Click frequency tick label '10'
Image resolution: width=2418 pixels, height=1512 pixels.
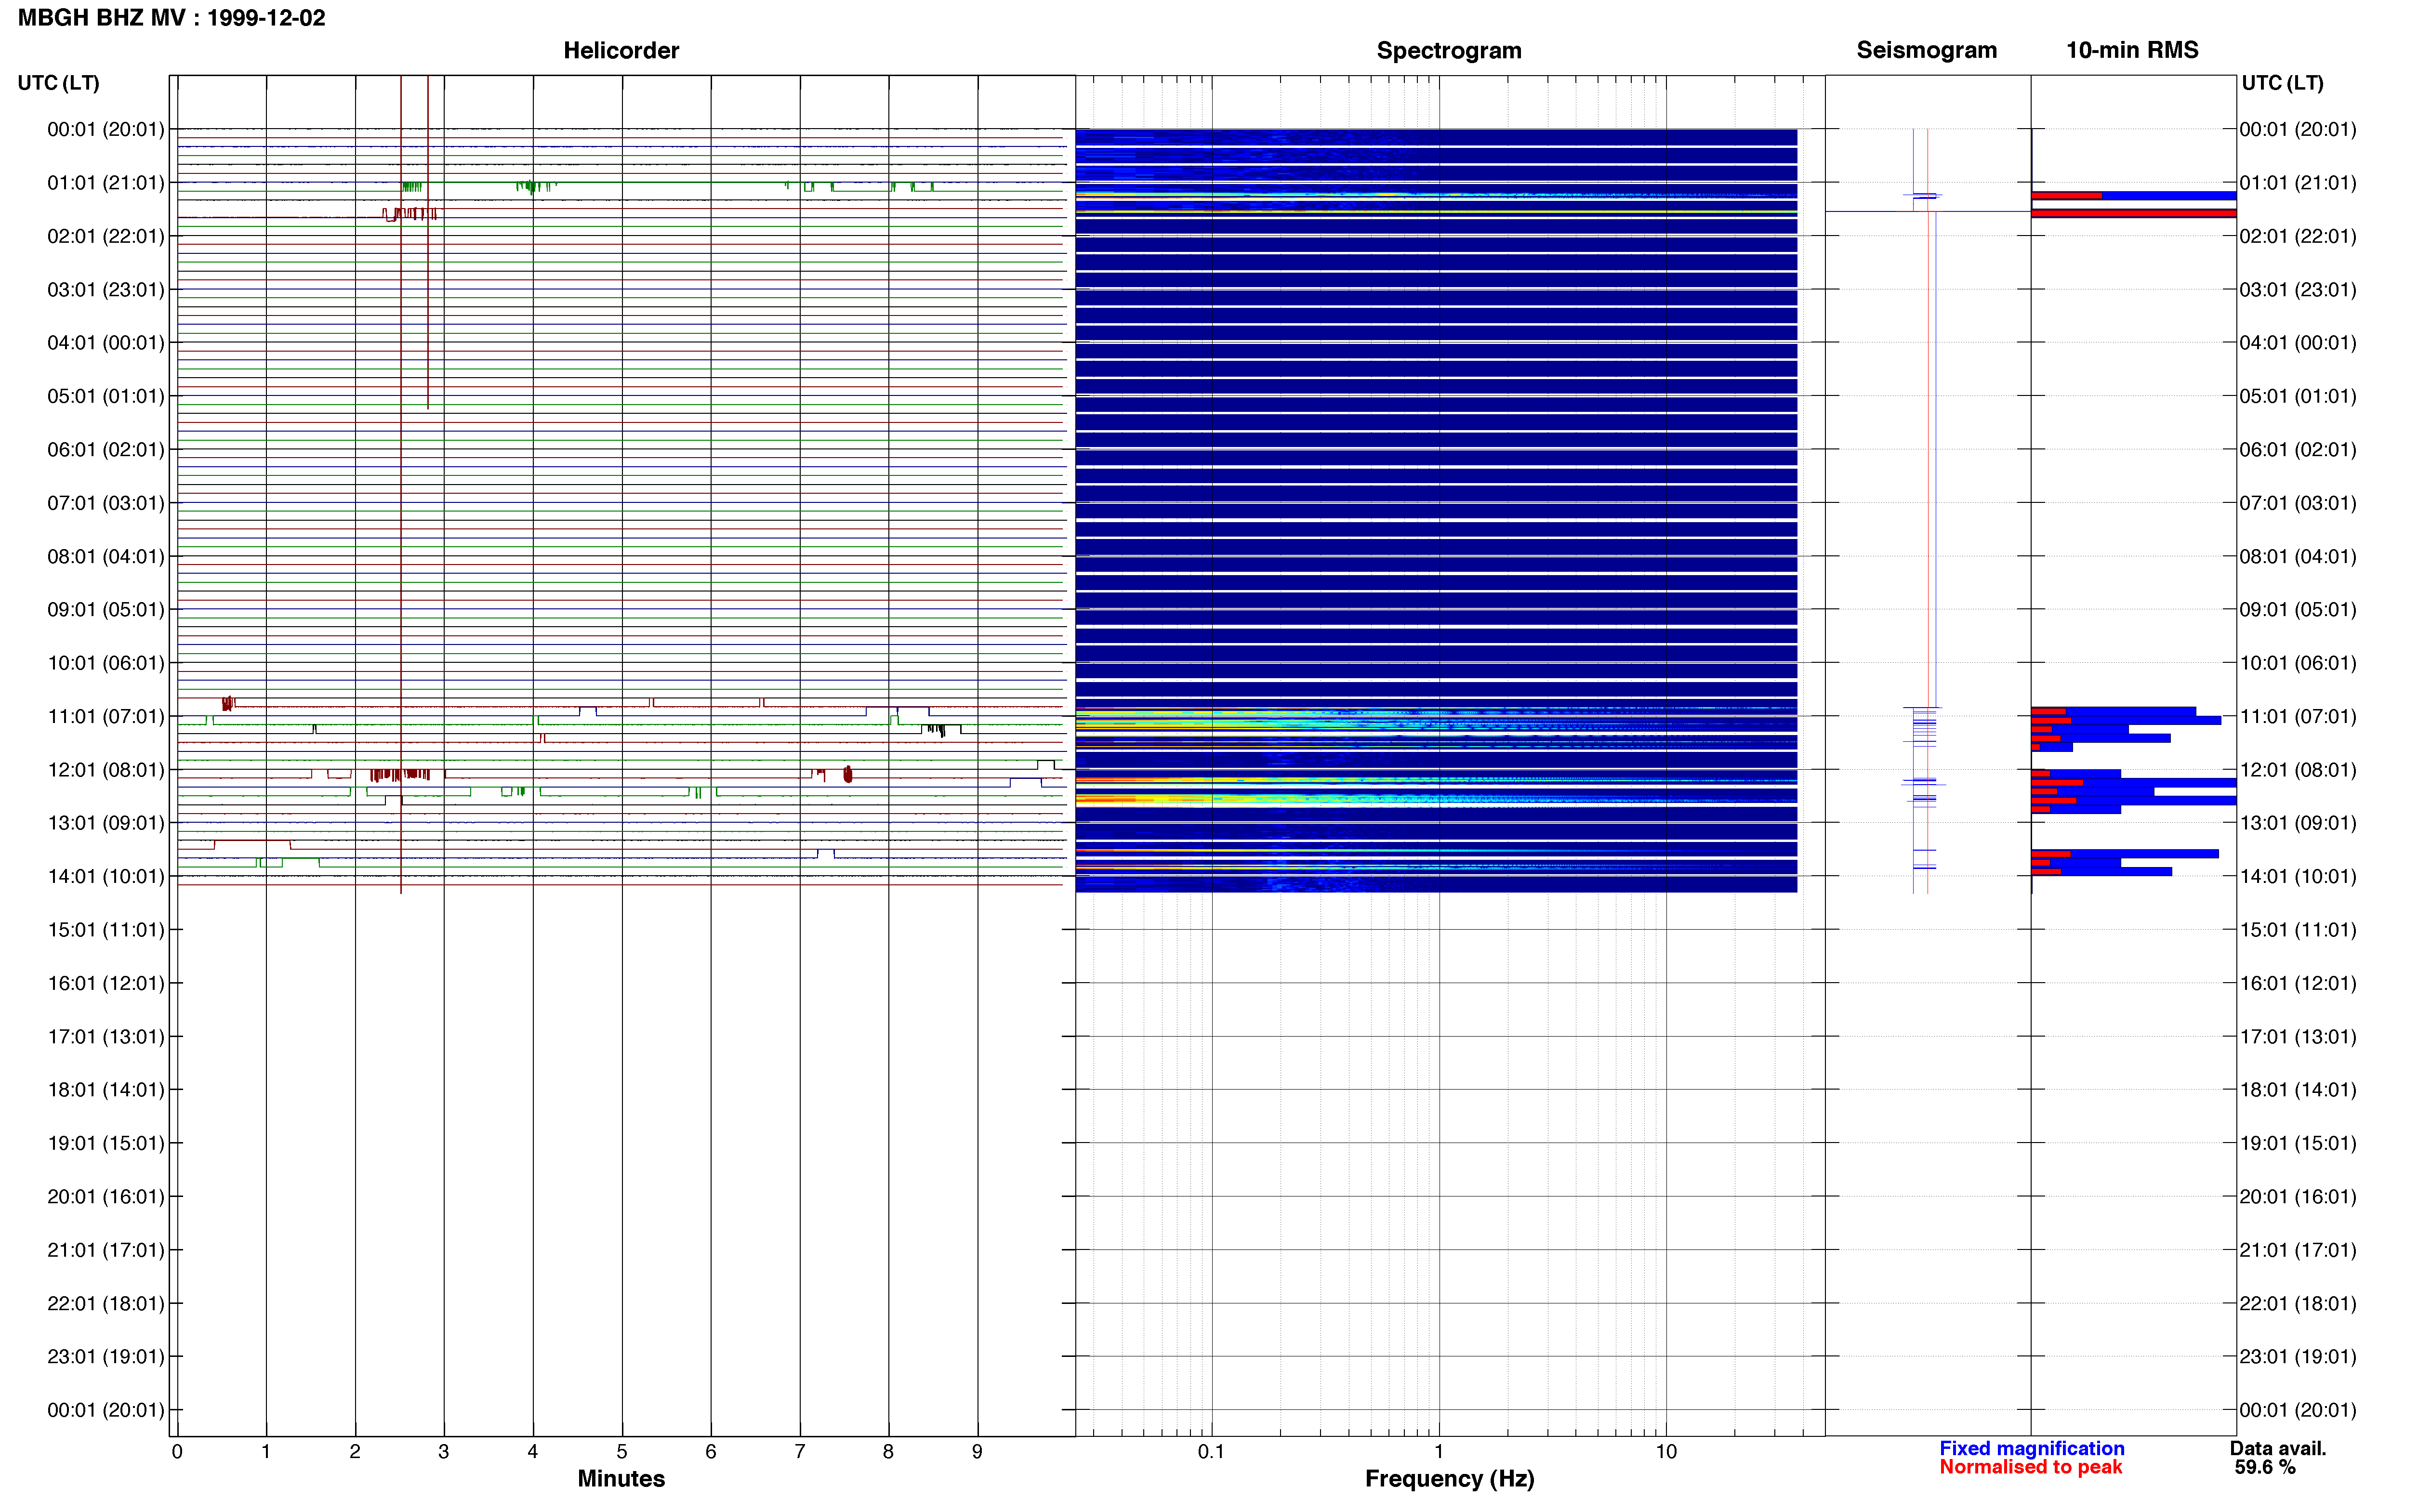(x=1666, y=1451)
